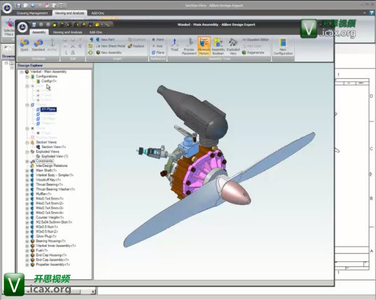Collapse the Configurations node
Viewport: 376px width, 300px height.
point(27,76)
